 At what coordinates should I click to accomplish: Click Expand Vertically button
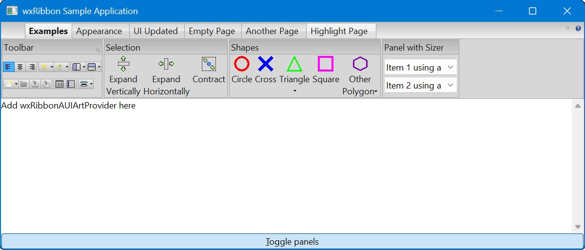point(123,76)
